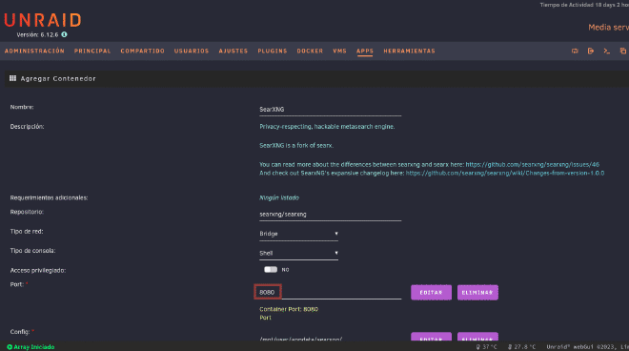Screen dimensions: 629x351
Task: Click the Array Iniciado status text
Action: click(34, 347)
